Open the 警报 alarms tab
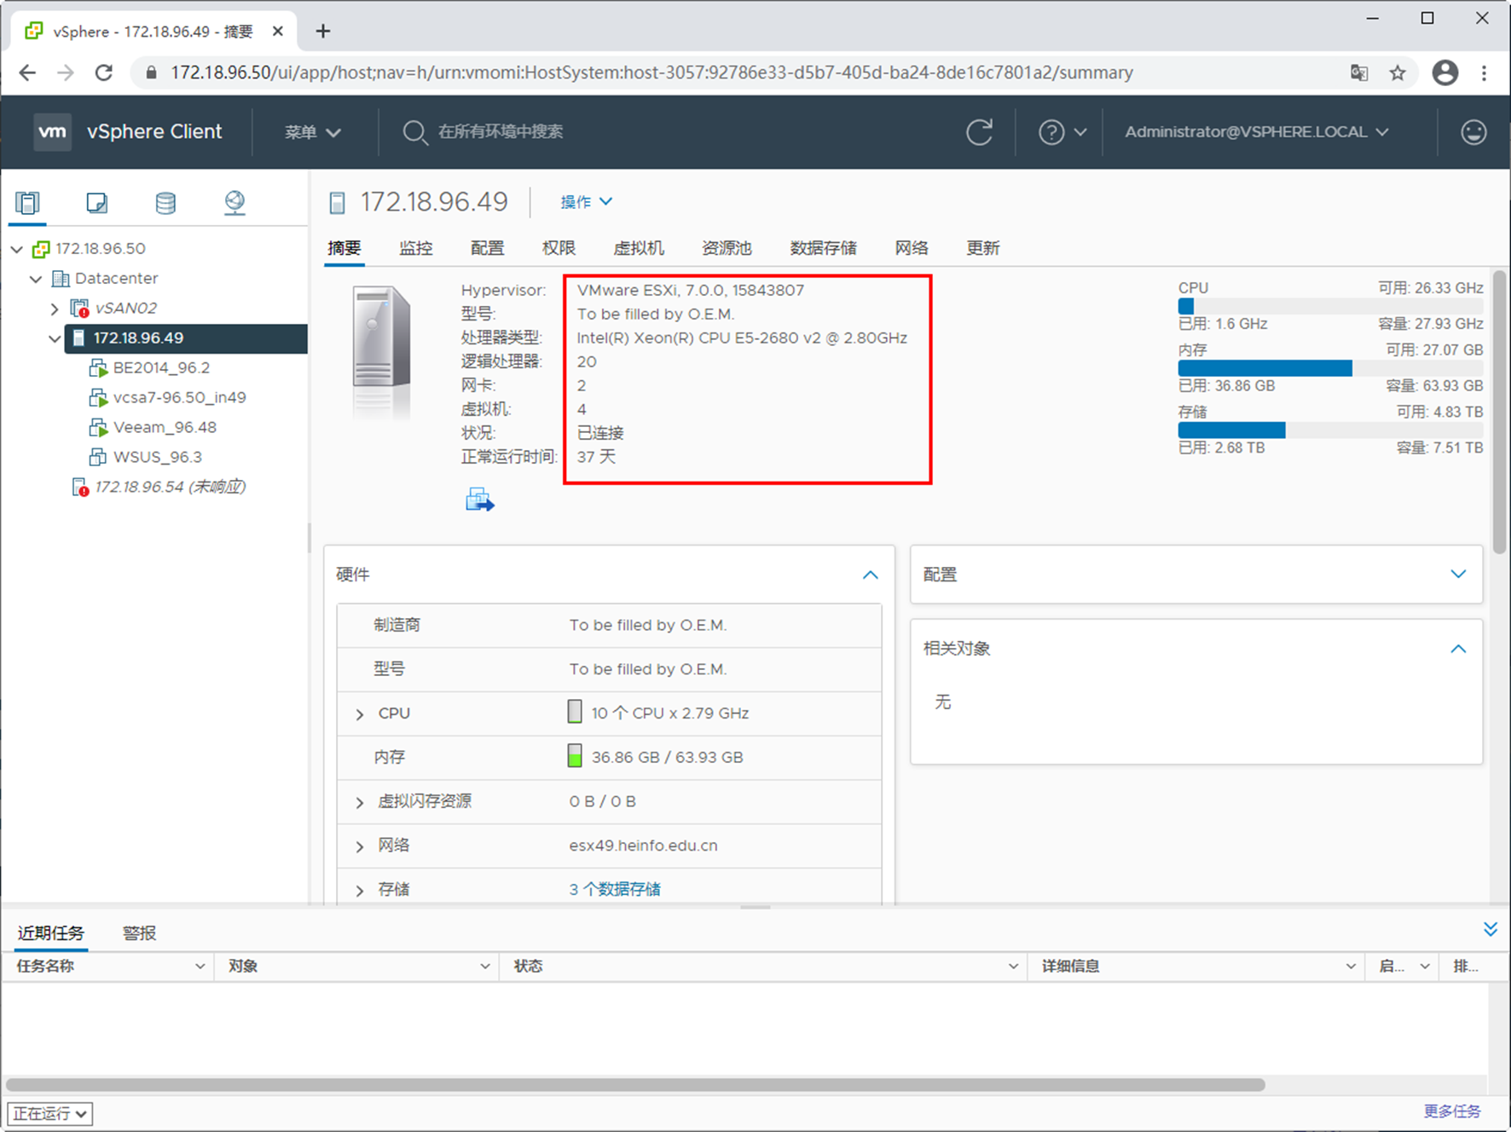1511x1132 pixels. tap(139, 933)
